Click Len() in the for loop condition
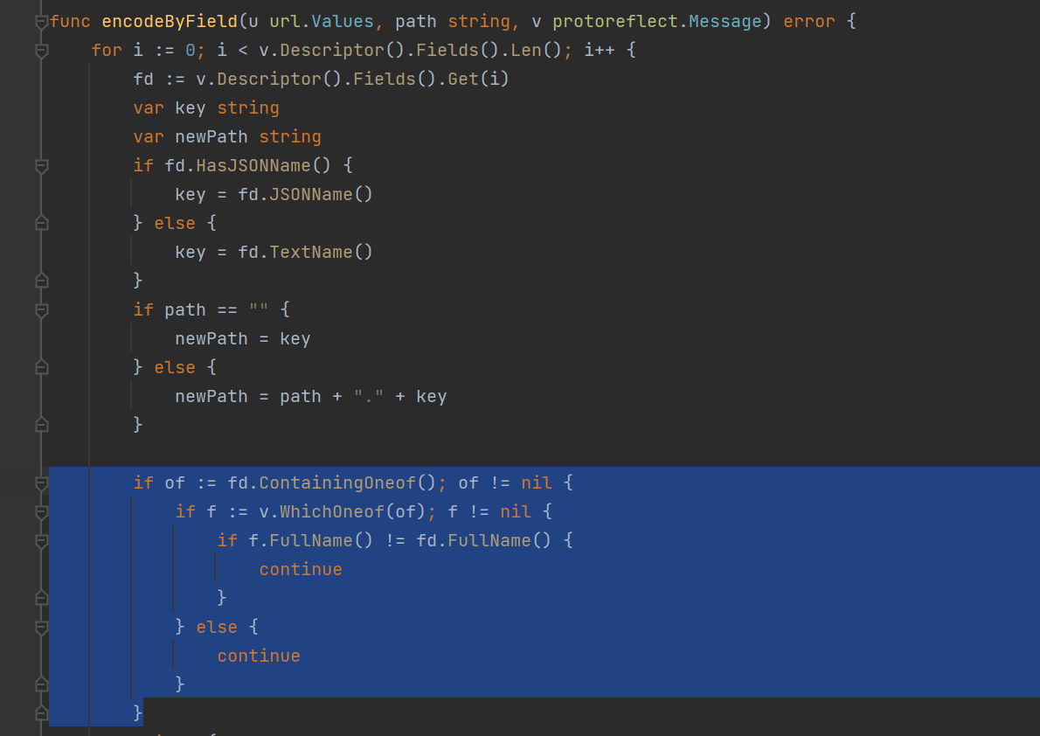1040x736 pixels. 536,51
